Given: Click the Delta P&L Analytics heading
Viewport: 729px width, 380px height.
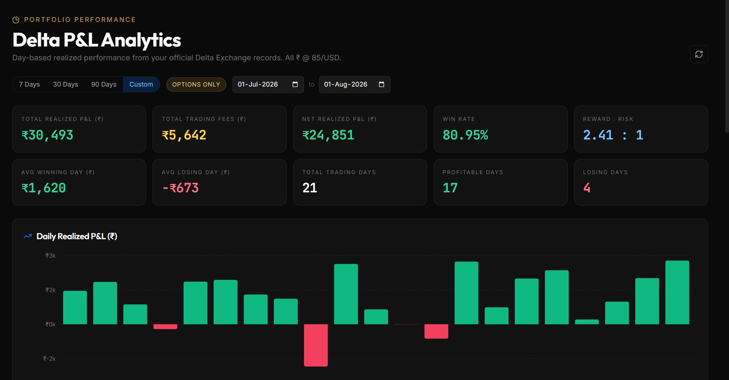Looking at the screenshot, I should coord(97,40).
